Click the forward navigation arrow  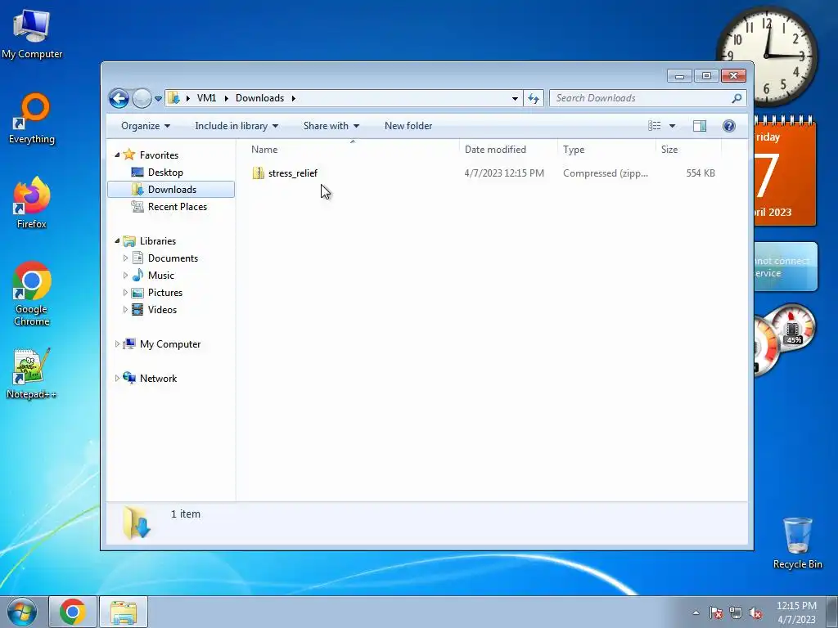pos(142,98)
